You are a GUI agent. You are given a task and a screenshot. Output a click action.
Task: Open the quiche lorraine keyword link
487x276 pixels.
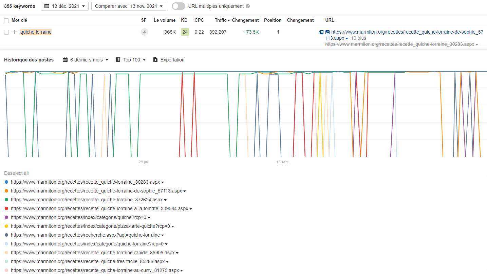click(36, 32)
